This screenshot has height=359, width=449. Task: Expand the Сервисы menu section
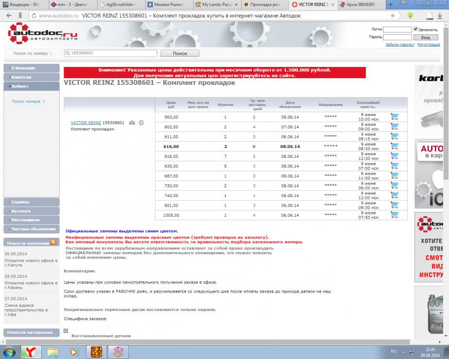(32, 202)
